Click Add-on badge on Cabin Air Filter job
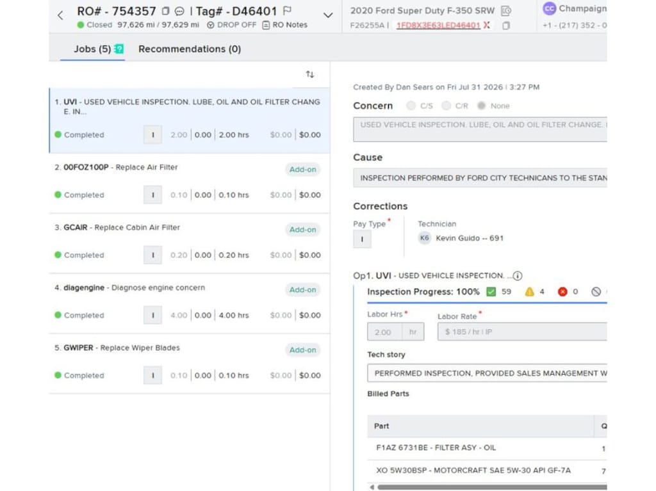 [303, 230]
